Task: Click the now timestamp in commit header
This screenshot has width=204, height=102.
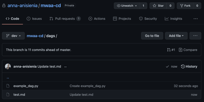Action: point(174,67)
